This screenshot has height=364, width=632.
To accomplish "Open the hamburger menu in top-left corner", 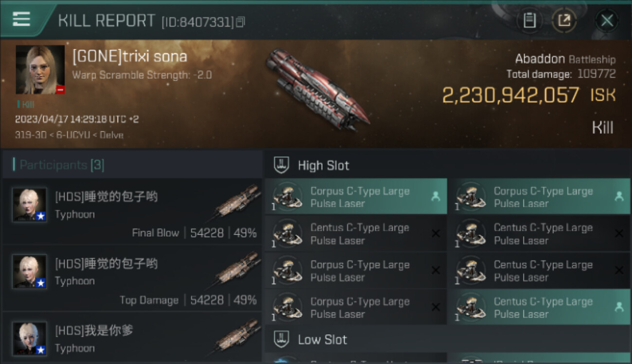I will [x=21, y=19].
